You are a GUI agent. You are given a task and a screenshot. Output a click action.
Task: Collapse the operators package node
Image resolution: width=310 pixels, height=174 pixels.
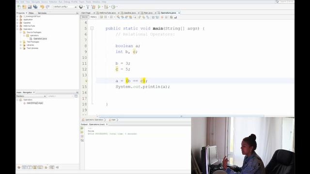click(x=24, y=35)
